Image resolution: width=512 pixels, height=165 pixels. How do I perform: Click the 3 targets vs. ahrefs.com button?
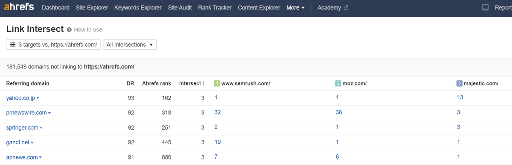(53, 45)
